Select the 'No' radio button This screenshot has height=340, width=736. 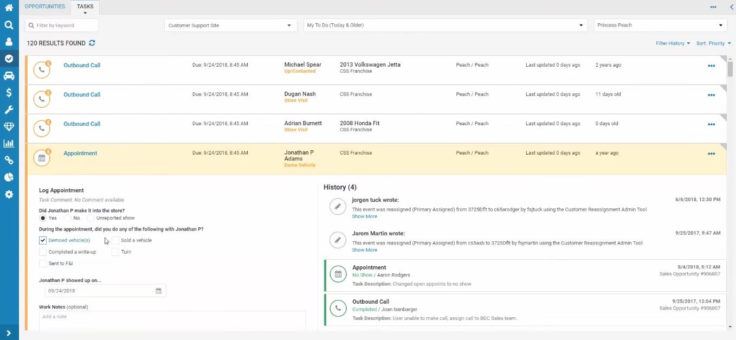[68, 218]
